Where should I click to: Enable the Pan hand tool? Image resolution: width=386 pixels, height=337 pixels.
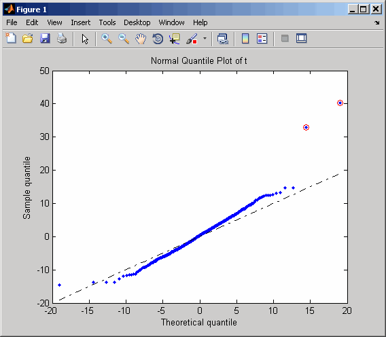click(x=141, y=39)
